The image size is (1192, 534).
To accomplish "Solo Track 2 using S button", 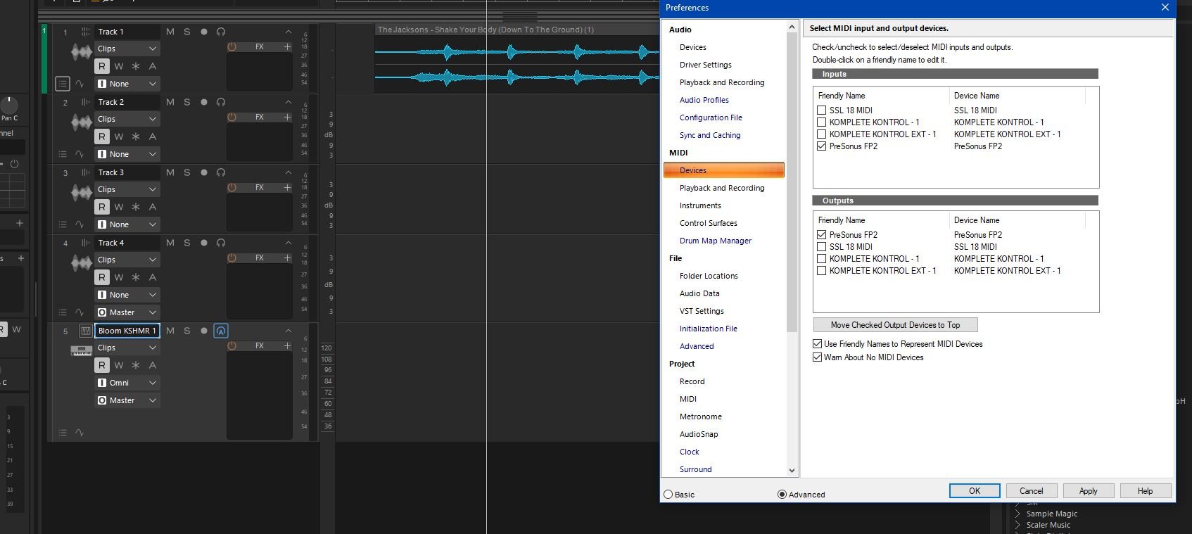I will pos(187,102).
